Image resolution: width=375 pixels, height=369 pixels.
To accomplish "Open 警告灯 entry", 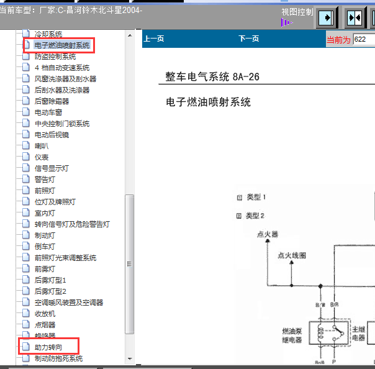I will 45,180.
